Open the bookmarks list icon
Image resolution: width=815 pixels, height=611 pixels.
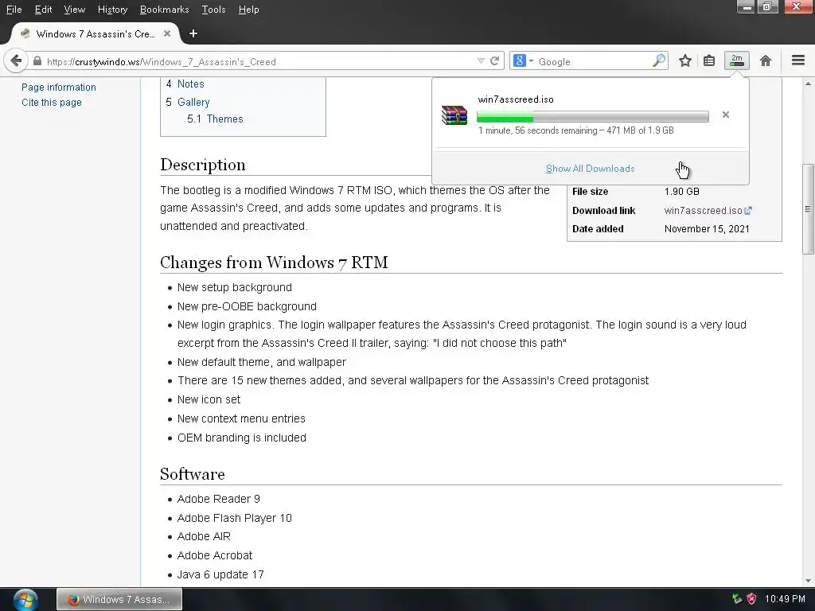[x=709, y=60]
